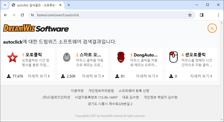Click description 마우스를 정해진 시간 간격으로
Image resolution: width=224 pixels, height=122 pixels.
click(197, 63)
